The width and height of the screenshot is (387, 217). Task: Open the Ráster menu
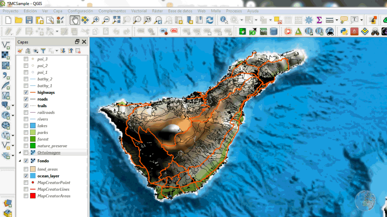coord(157,11)
